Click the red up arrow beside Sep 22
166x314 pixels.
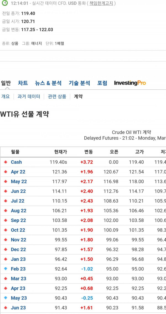6,220
